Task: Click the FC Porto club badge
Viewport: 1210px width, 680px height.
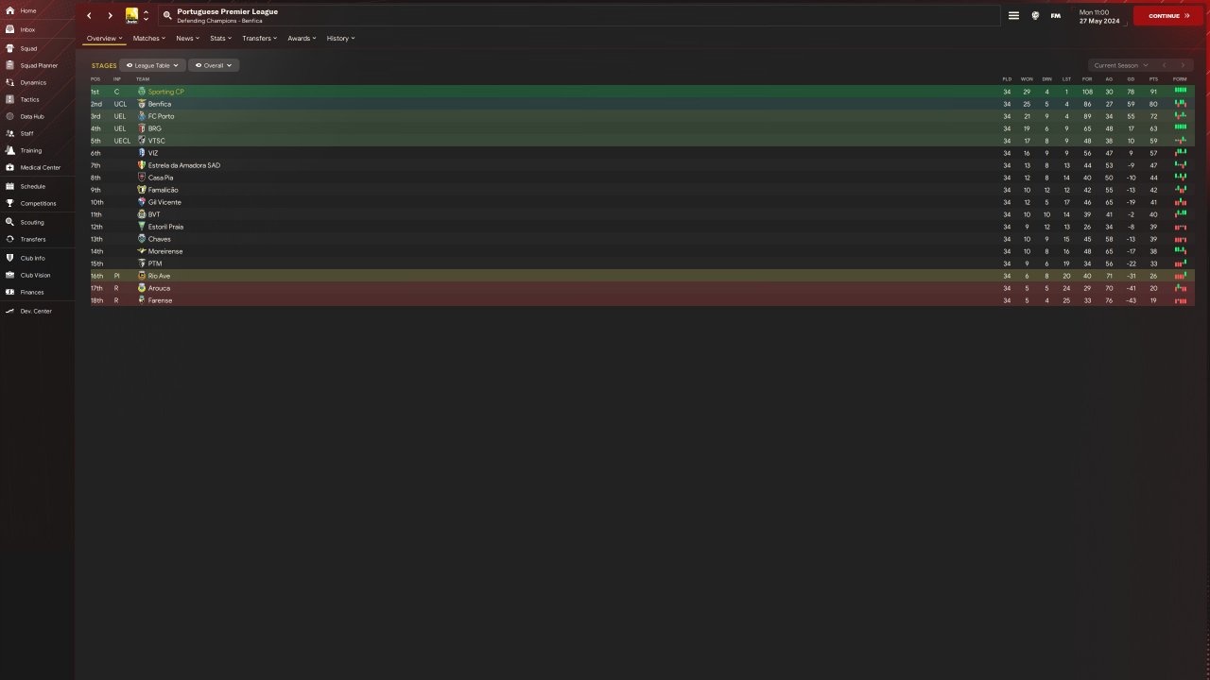Action: point(142,116)
